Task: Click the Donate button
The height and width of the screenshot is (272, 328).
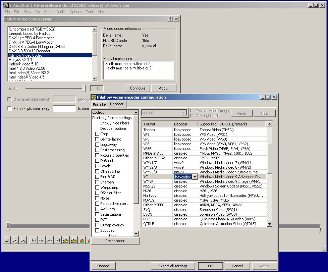Action: [103, 266]
